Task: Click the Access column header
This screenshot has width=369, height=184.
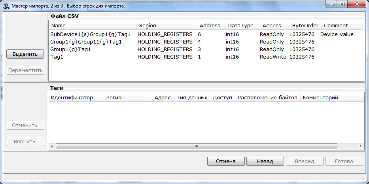Action: click(x=274, y=25)
